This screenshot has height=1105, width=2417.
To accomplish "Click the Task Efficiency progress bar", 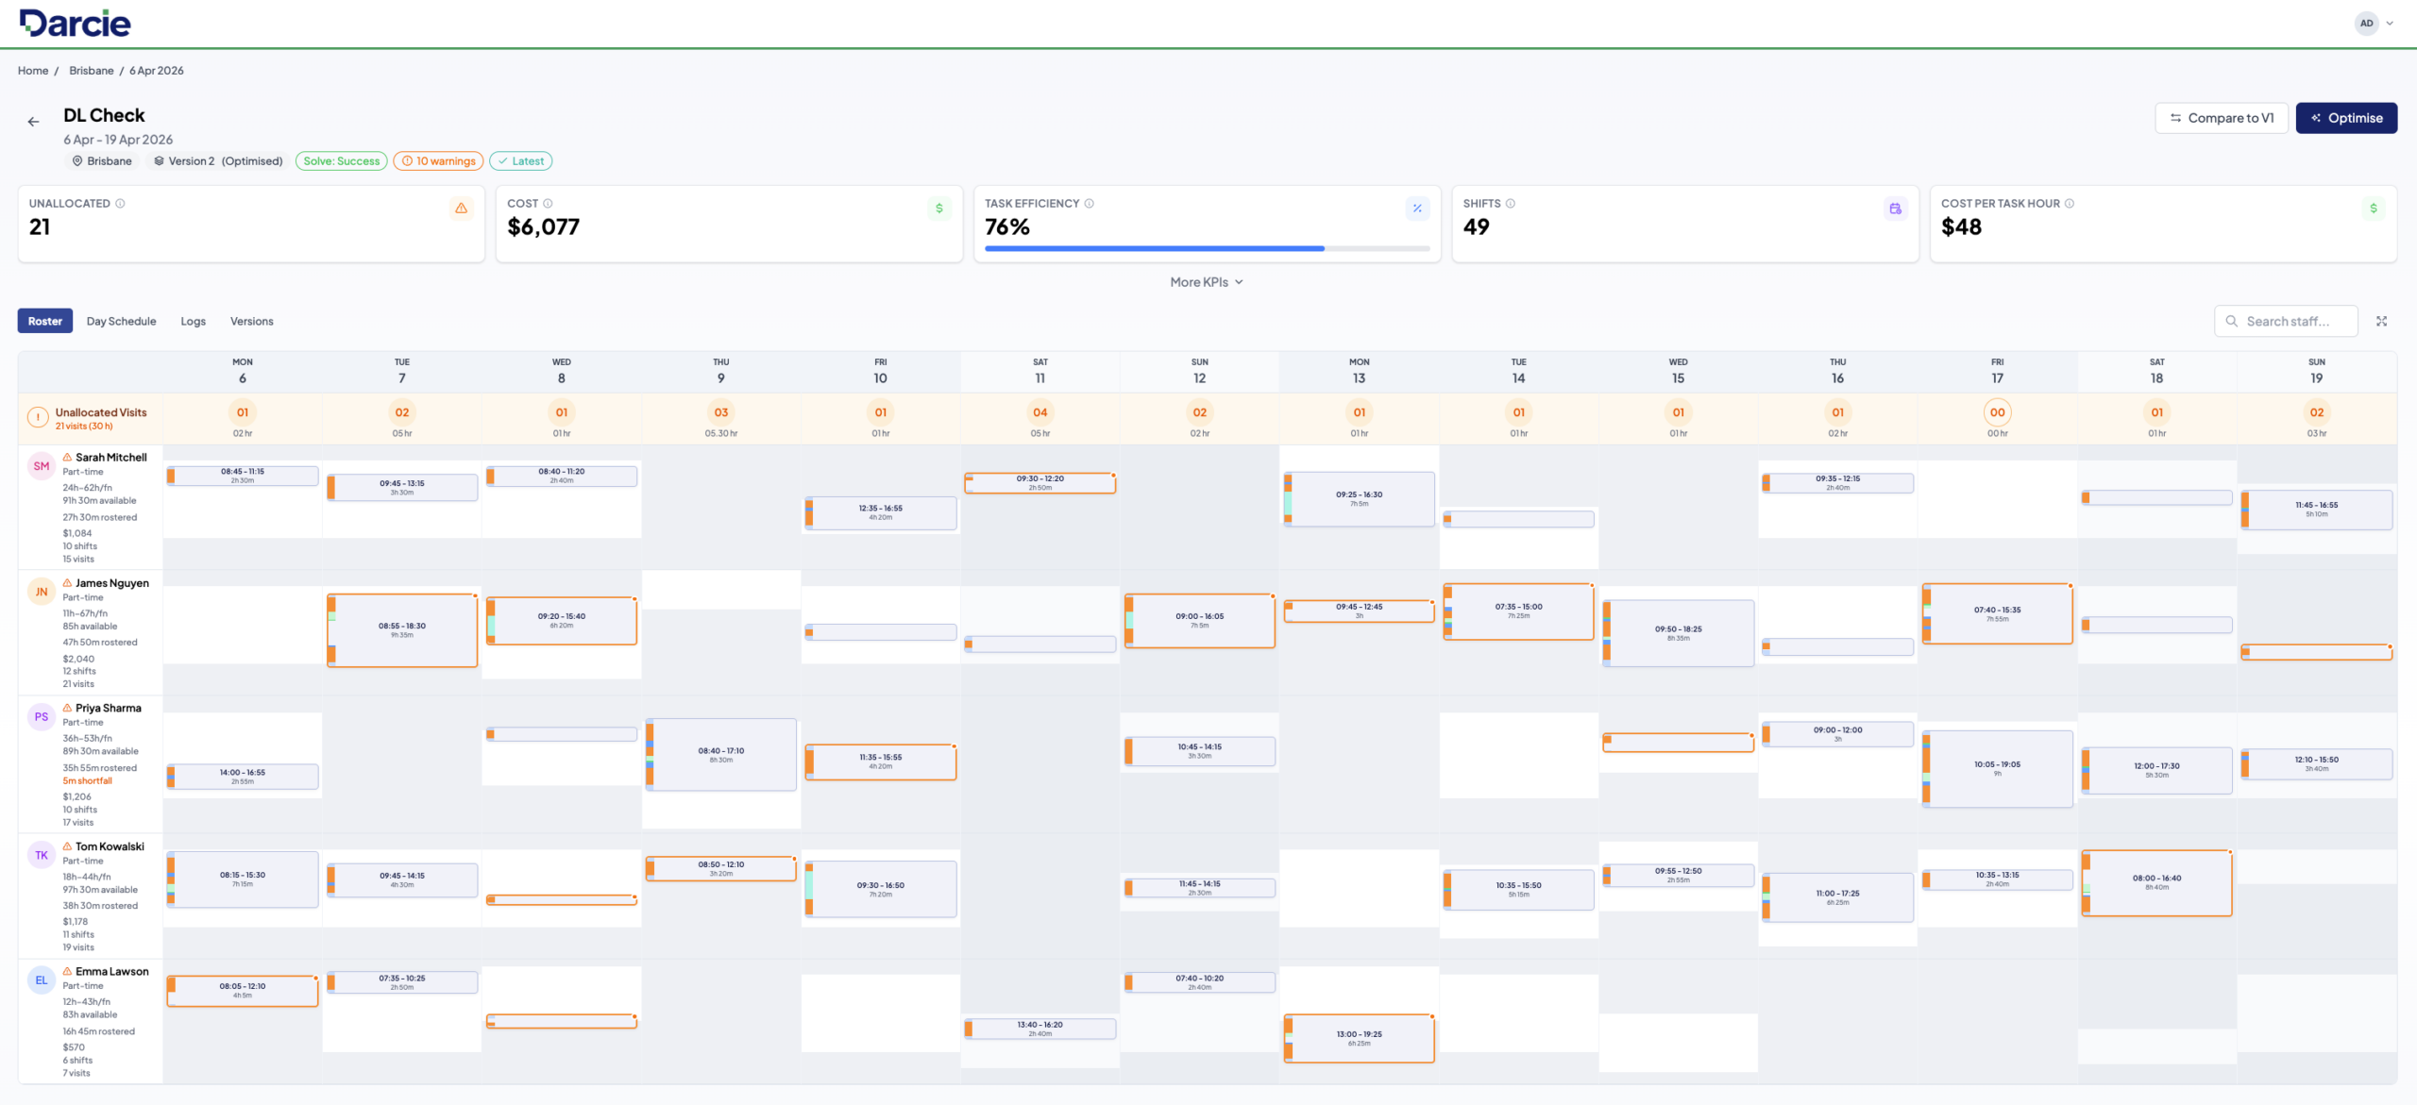I will tap(1206, 249).
